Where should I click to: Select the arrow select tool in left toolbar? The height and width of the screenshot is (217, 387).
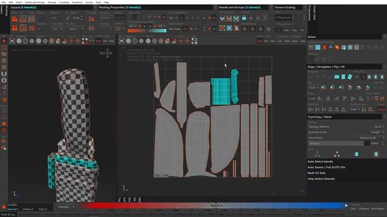point(4,41)
